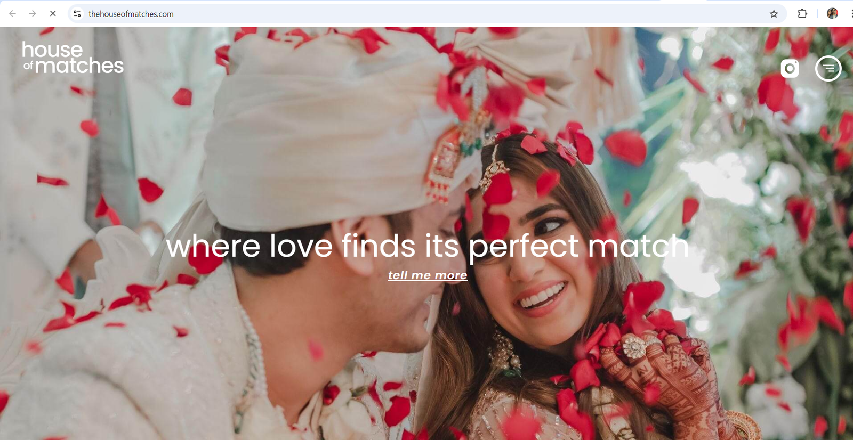Click the large ring on the bride's hand
Screen dimensions: 853x440
635,347
